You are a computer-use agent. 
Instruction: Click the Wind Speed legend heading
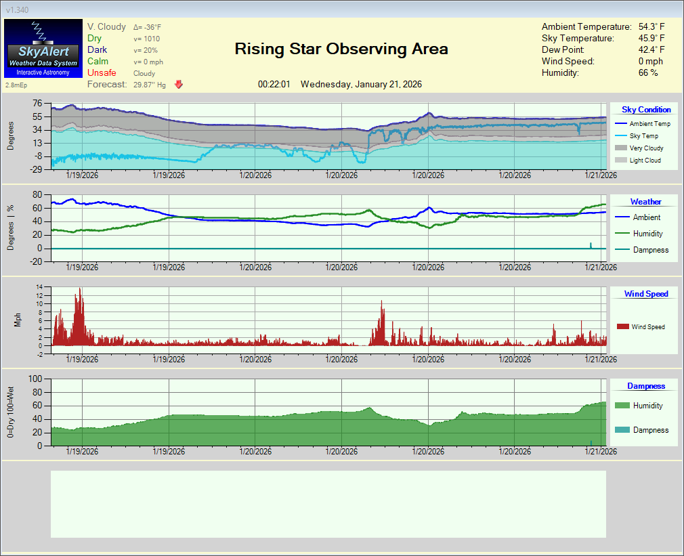(645, 294)
